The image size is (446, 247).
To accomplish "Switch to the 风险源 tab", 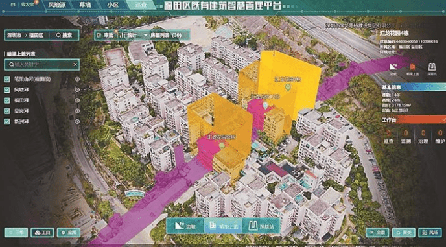I will (x=57, y=5).
